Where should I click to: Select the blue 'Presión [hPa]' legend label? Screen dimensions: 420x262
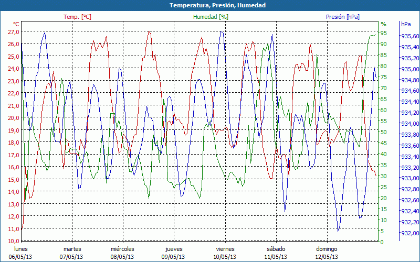click(342, 17)
